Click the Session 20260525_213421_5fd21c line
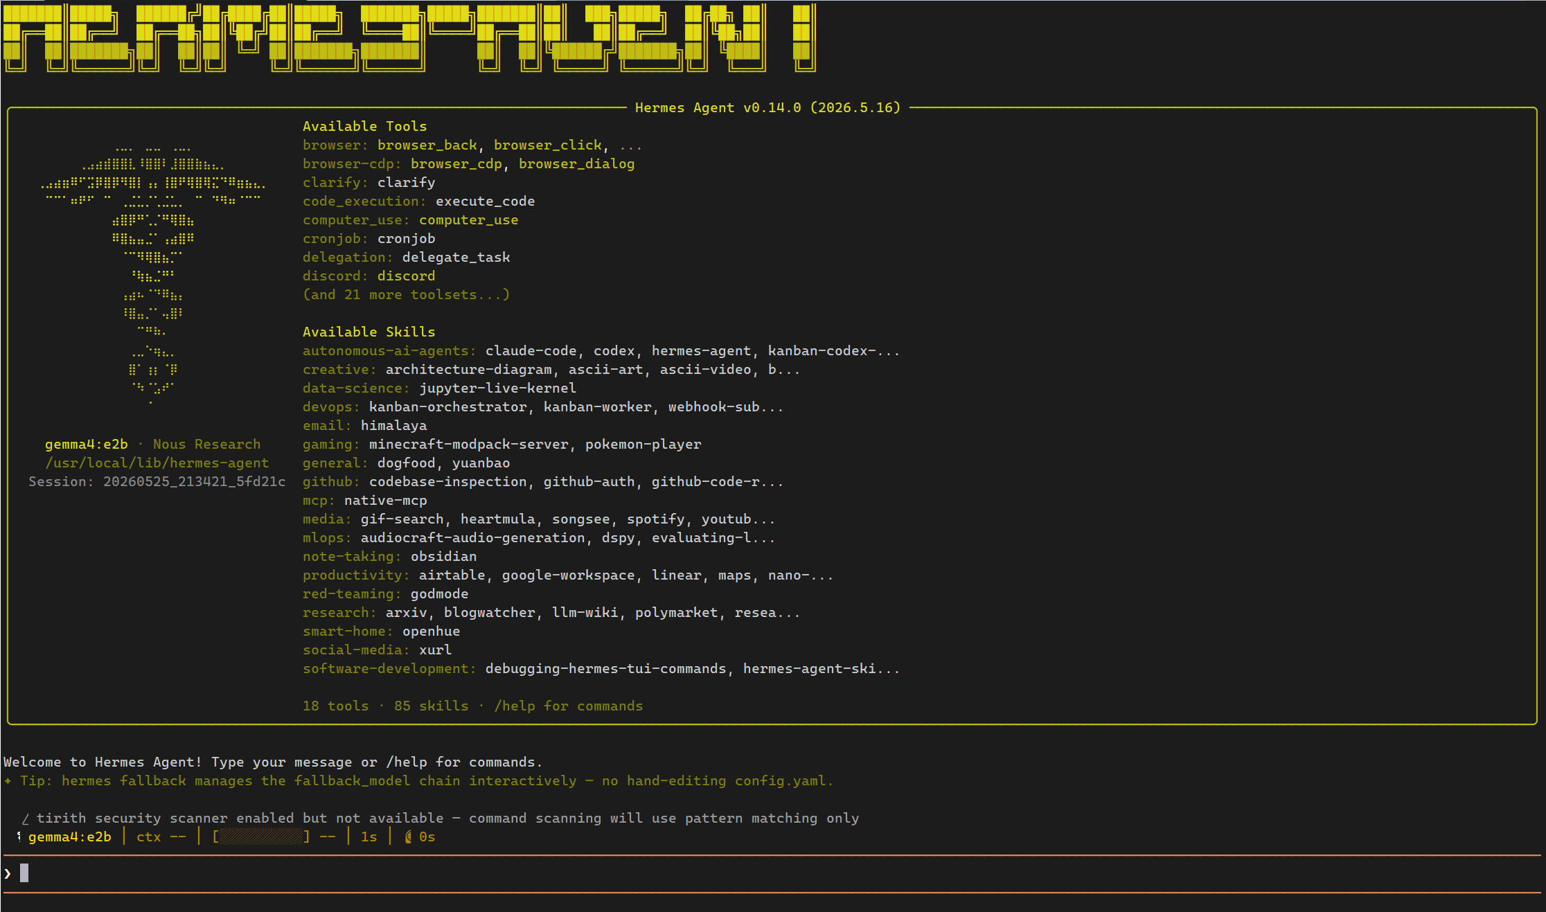The height and width of the screenshot is (912, 1546). (157, 481)
